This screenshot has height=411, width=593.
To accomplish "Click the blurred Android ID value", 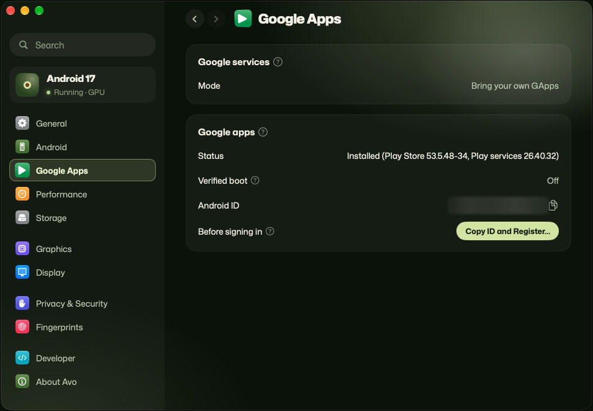I will click(x=497, y=205).
